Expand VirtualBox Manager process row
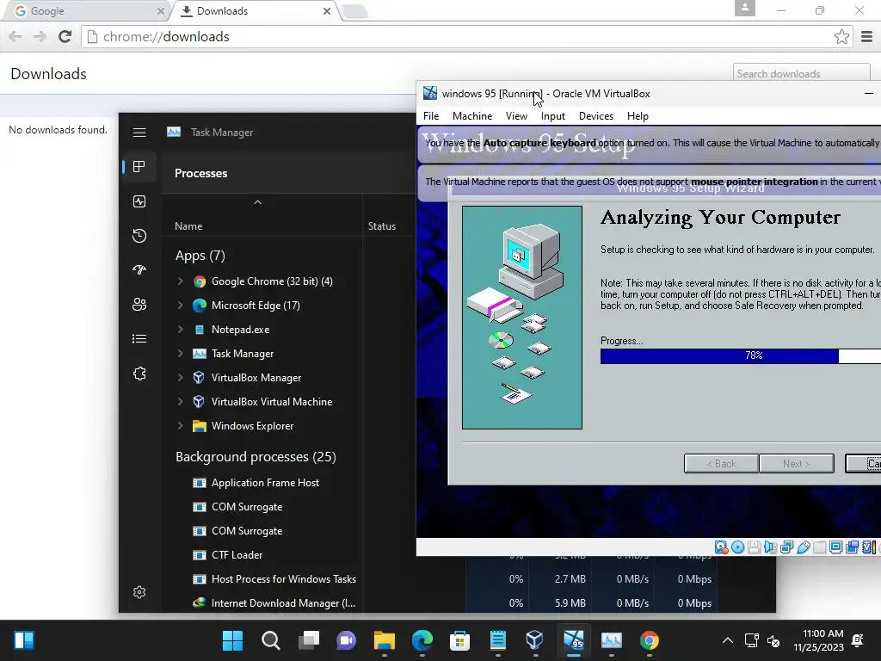This screenshot has width=881, height=661. coord(180,378)
